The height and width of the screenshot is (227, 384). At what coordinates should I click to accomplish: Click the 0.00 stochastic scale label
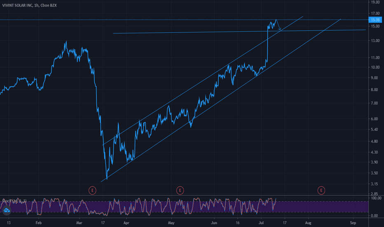pyautogui.click(x=375, y=216)
